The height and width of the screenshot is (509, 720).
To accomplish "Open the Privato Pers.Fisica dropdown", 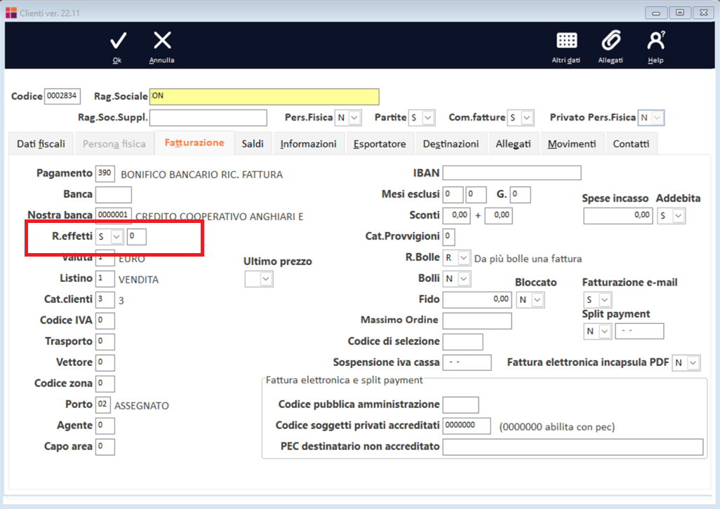I will [x=658, y=118].
